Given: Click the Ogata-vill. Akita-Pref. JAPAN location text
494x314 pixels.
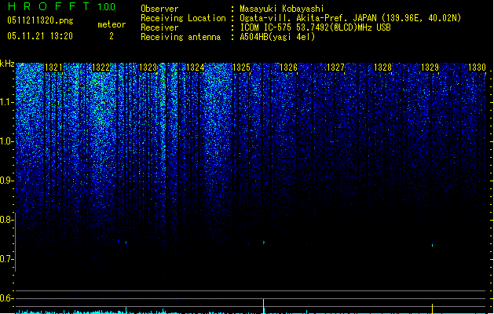Looking at the screenshot, I should pos(350,18).
